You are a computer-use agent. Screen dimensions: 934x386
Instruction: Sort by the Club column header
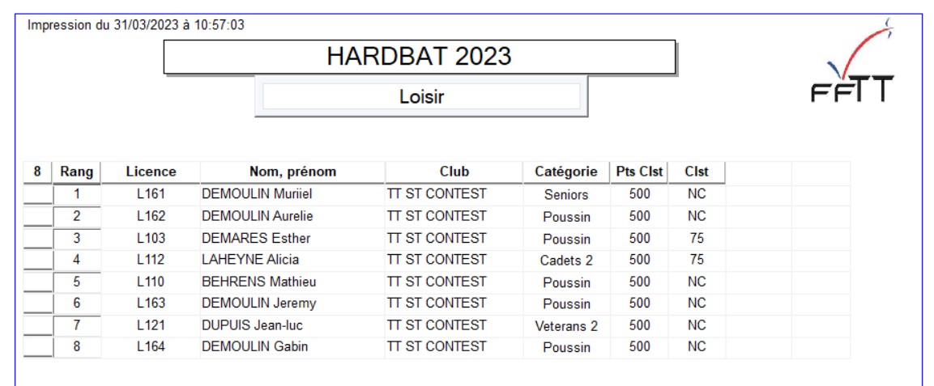(x=454, y=172)
